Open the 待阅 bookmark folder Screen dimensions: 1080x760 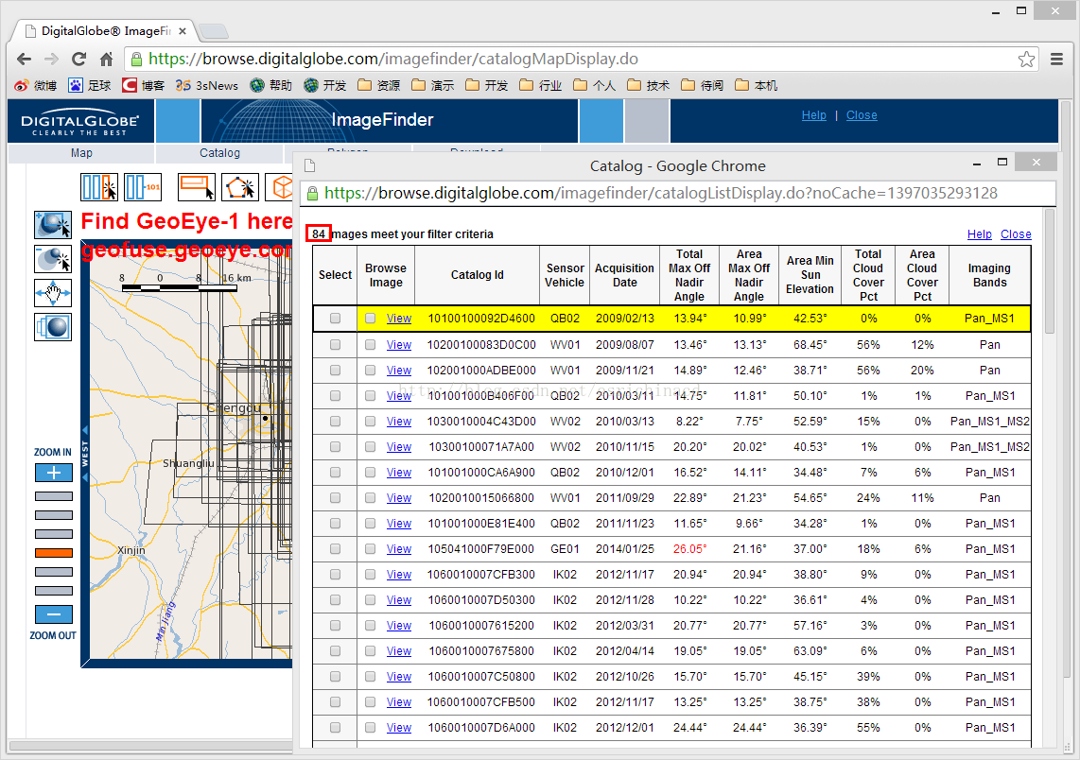pyautogui.click(x=702, y=85)
